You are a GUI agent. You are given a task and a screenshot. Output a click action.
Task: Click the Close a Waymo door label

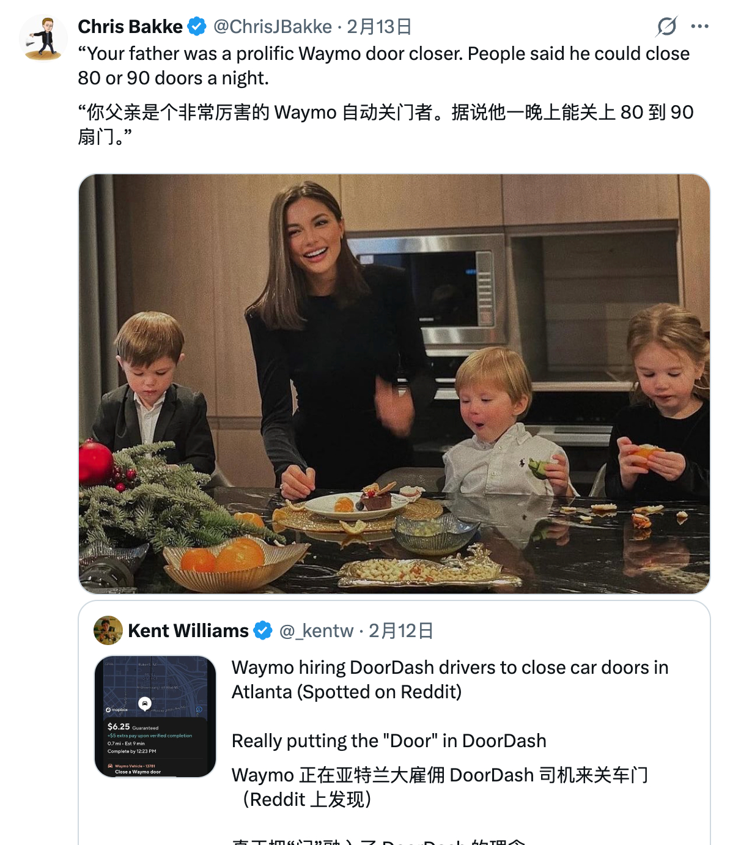tap(138, 772)
